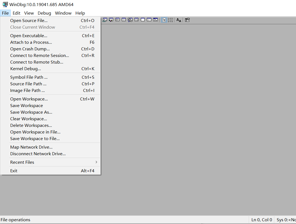
Task: Open Symbol File Path ... setting
Action: pyautogui.click(x=50, y=77)
